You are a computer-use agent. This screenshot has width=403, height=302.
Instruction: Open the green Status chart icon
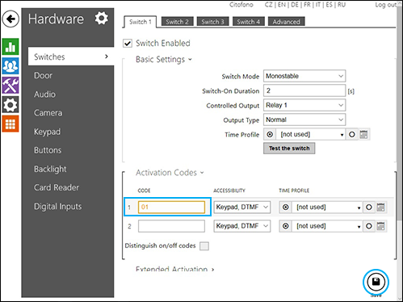[x=10, y=47]
